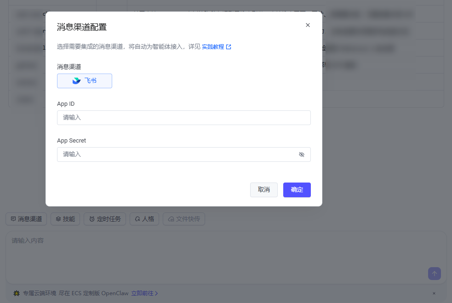Open the 人格 persona option
452x303 pixels.
[x=144, y=219]
